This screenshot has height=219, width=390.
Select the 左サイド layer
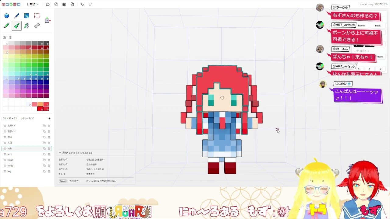tap(27, 126)
